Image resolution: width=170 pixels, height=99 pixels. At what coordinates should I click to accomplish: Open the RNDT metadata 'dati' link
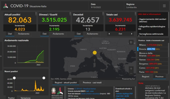tap(87, 91)
